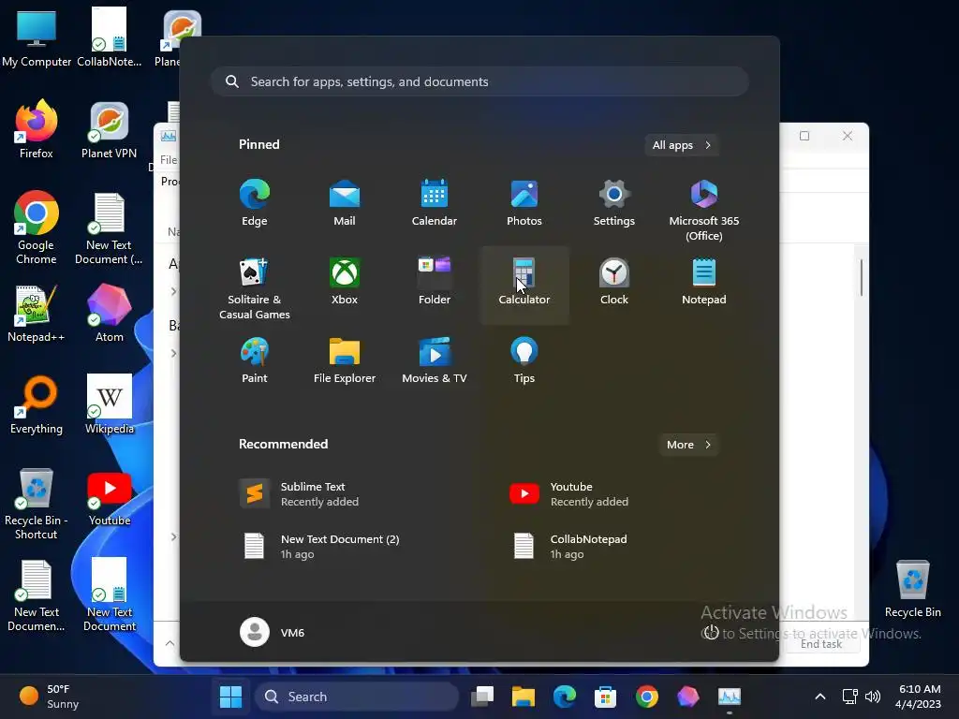Click End task in Task Manager

[x=821, y=644]
